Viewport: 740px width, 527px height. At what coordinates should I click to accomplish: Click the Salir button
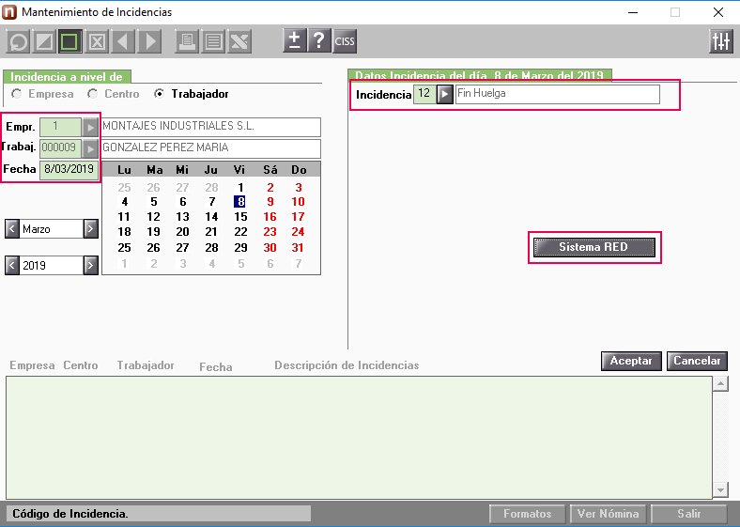click(689, 514)
